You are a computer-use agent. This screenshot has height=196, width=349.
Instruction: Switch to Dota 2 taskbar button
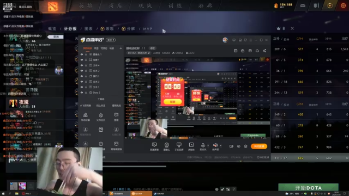pos(27,194)
